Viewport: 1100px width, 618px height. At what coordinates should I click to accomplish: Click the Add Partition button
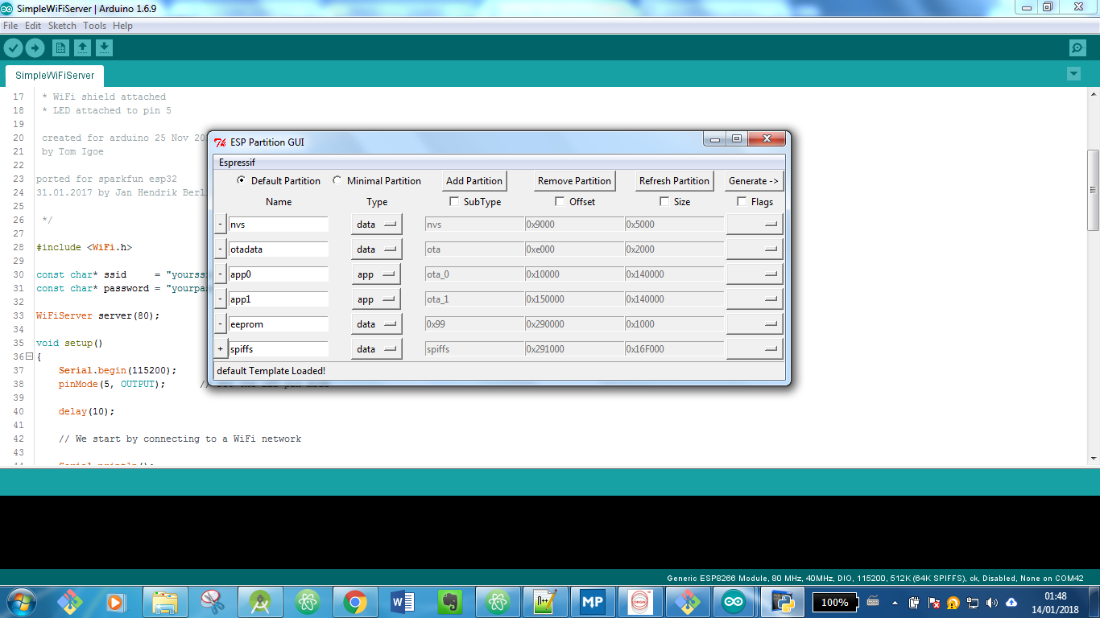coord(474,181)
